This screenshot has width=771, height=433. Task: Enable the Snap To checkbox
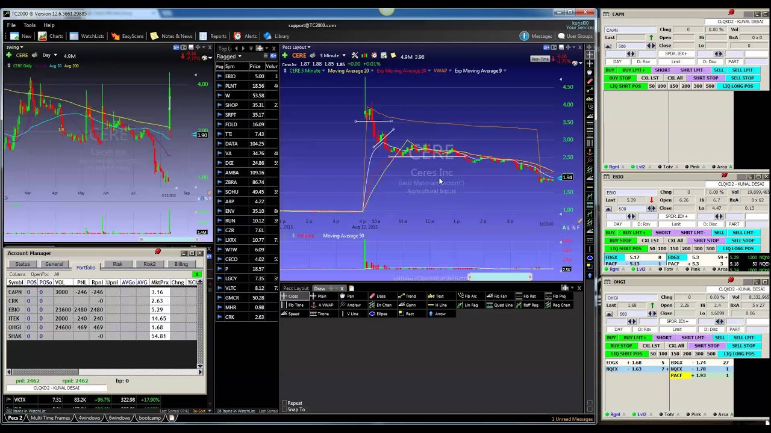[284, 410]
